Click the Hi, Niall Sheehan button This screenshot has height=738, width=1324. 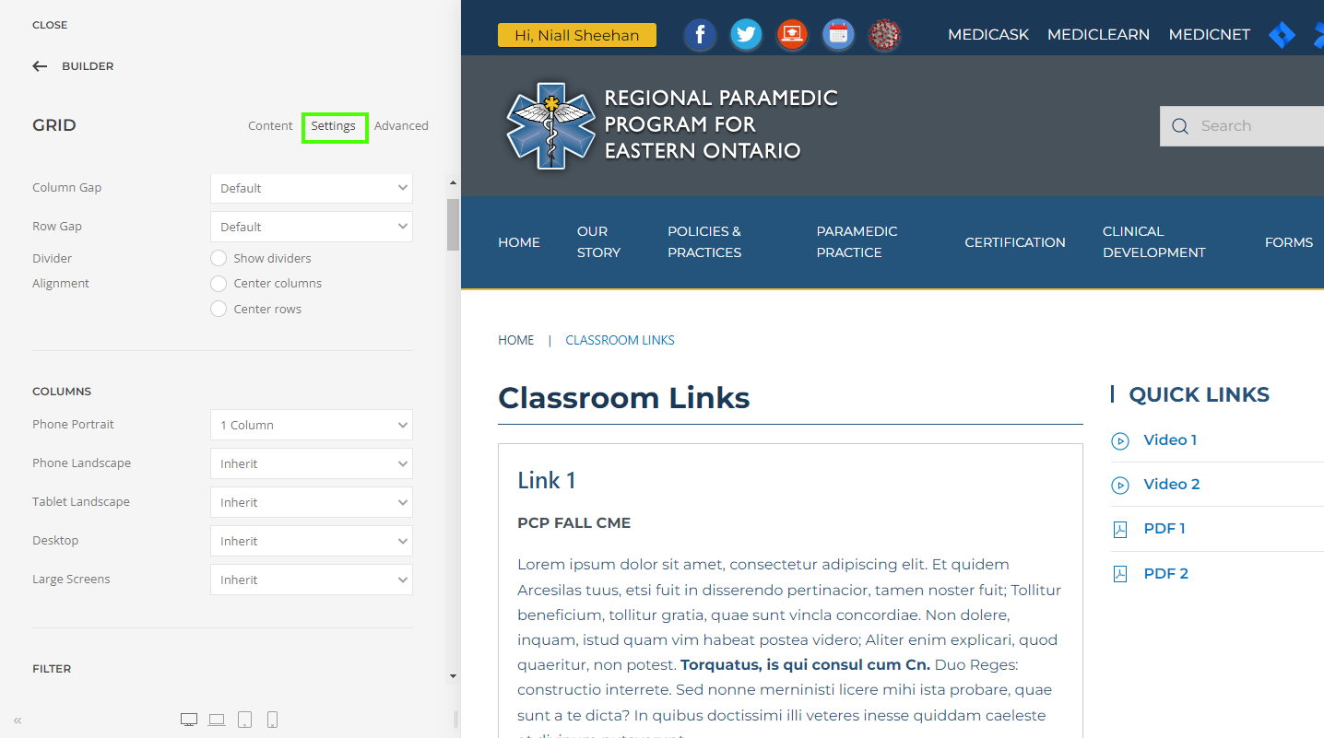[x=577, y=35]
